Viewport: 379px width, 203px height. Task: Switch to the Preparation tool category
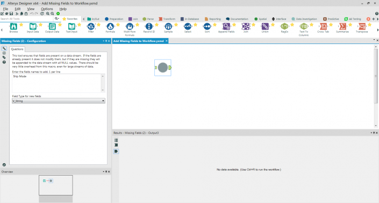click(114, 19)
